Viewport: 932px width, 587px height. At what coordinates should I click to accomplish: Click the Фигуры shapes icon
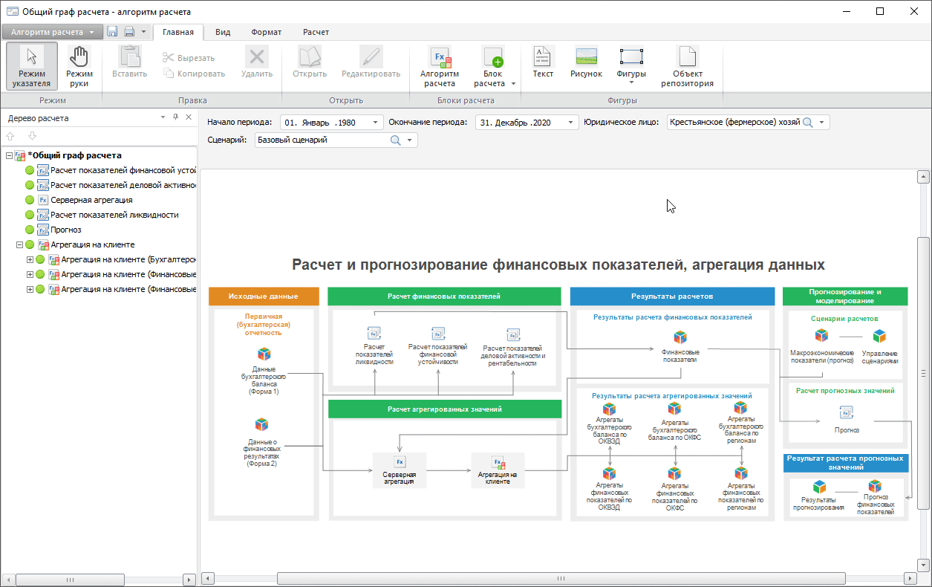coord(631,56)
